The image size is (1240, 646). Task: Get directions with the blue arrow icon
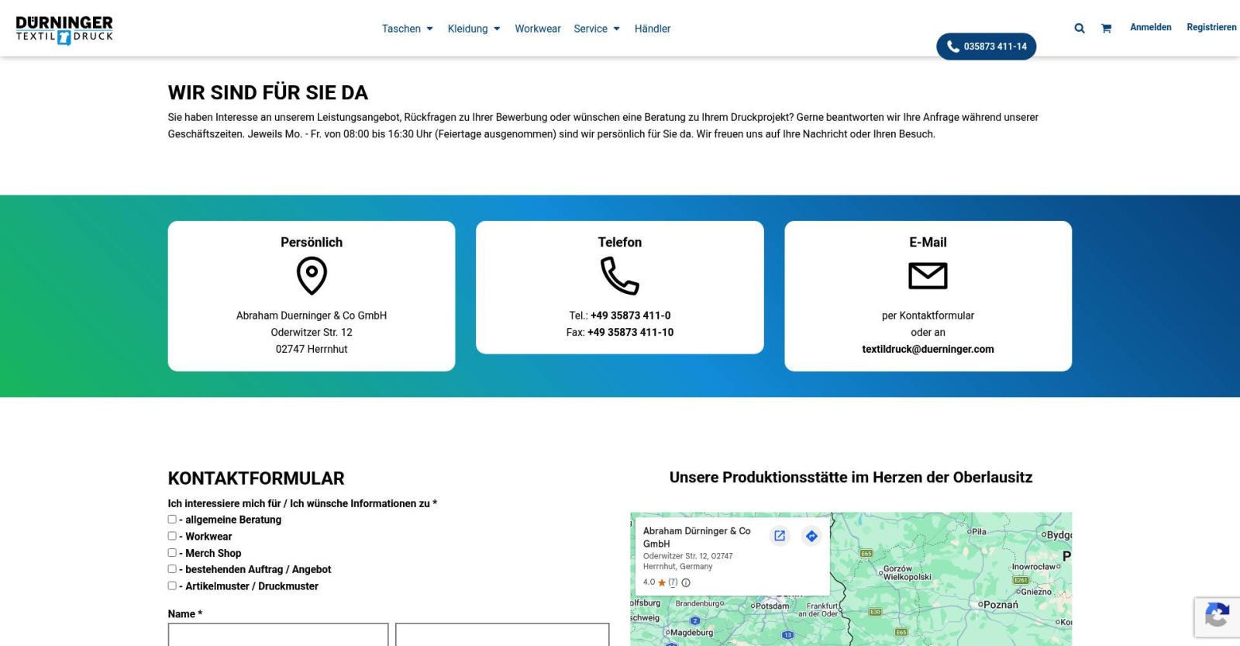tap(811, 536)
